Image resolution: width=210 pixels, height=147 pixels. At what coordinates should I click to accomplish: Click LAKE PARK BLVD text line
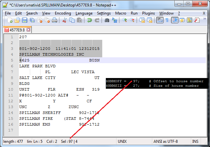pyautogui.click(x=37, y=66)
